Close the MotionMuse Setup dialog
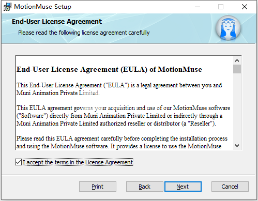Viewport: 258px width, 201px height. click(x=245, y=7)
